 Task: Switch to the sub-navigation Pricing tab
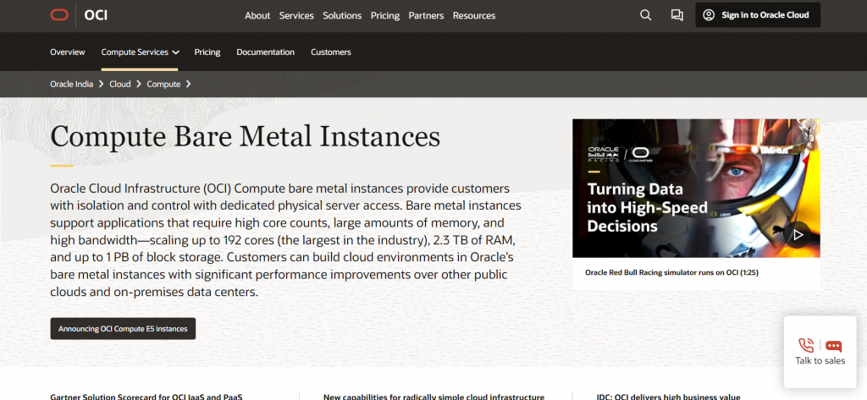pos(207,52)
